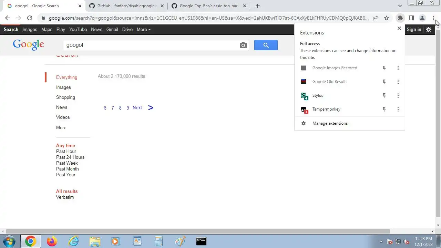Open Manage extensions gear icon
Viewport: 441px width, 248px height.
coord(304,123)
